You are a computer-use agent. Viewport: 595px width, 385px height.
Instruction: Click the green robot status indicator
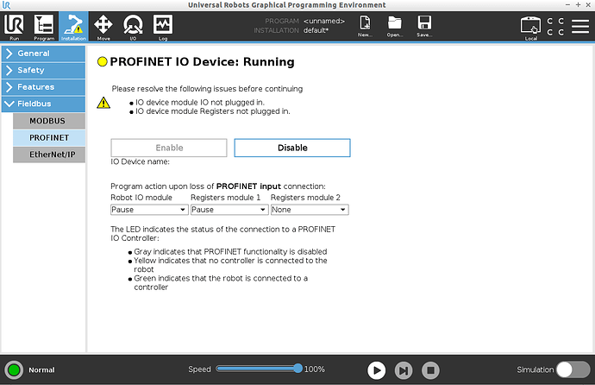[x=14, y=369]
